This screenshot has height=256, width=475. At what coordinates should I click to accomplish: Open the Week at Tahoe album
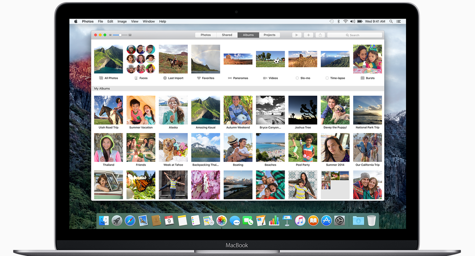[x=173, y=148]
